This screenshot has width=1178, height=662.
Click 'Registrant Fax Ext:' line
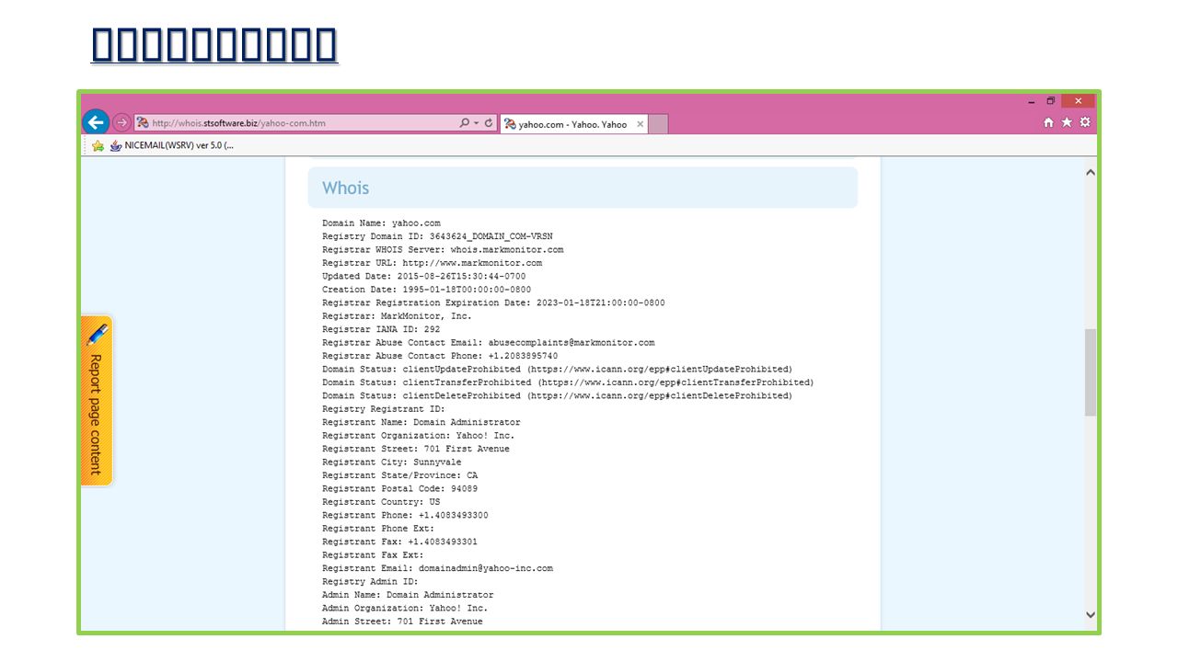[x=373, y=555]
